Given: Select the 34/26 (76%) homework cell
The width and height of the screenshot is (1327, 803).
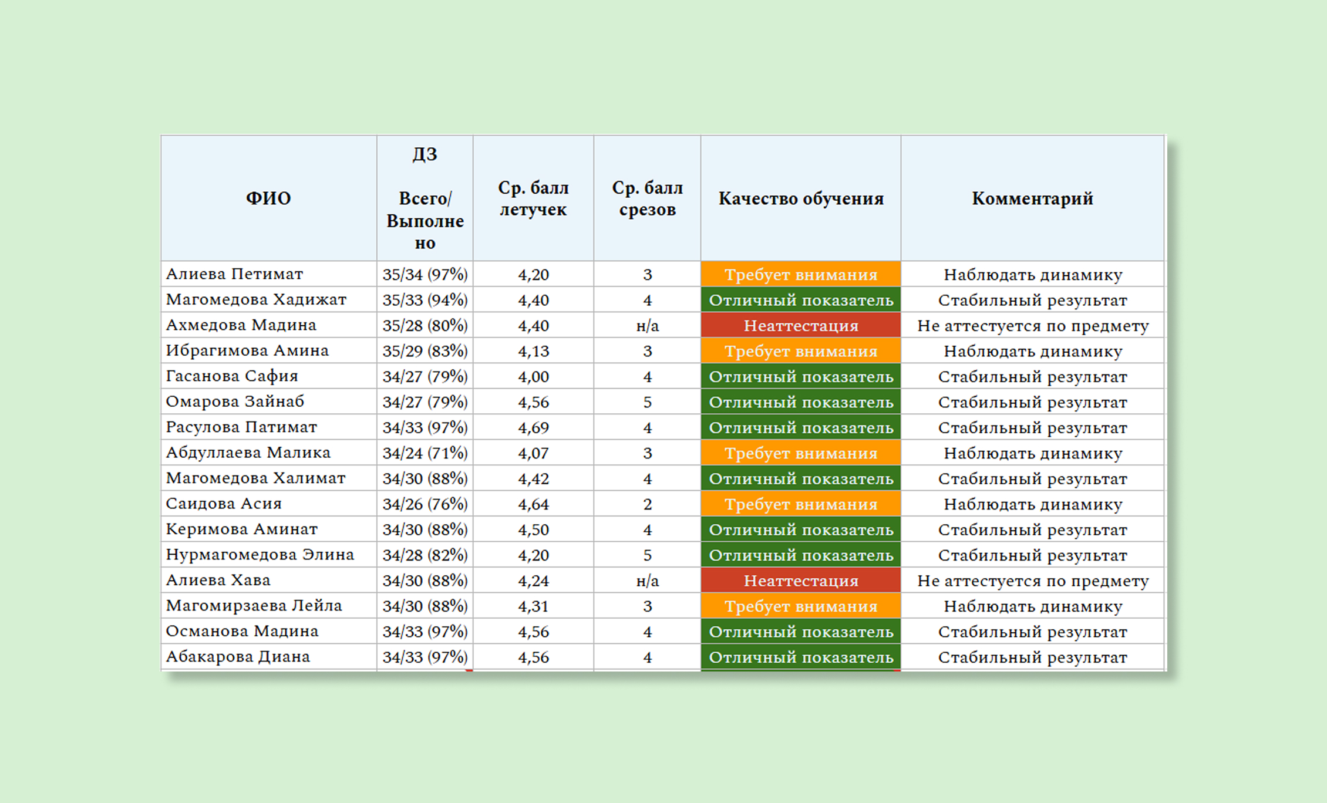Looking at the screenshot, I should (x=425, y=504).
